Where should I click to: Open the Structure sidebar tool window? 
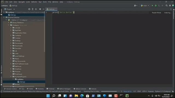point(1,69)
